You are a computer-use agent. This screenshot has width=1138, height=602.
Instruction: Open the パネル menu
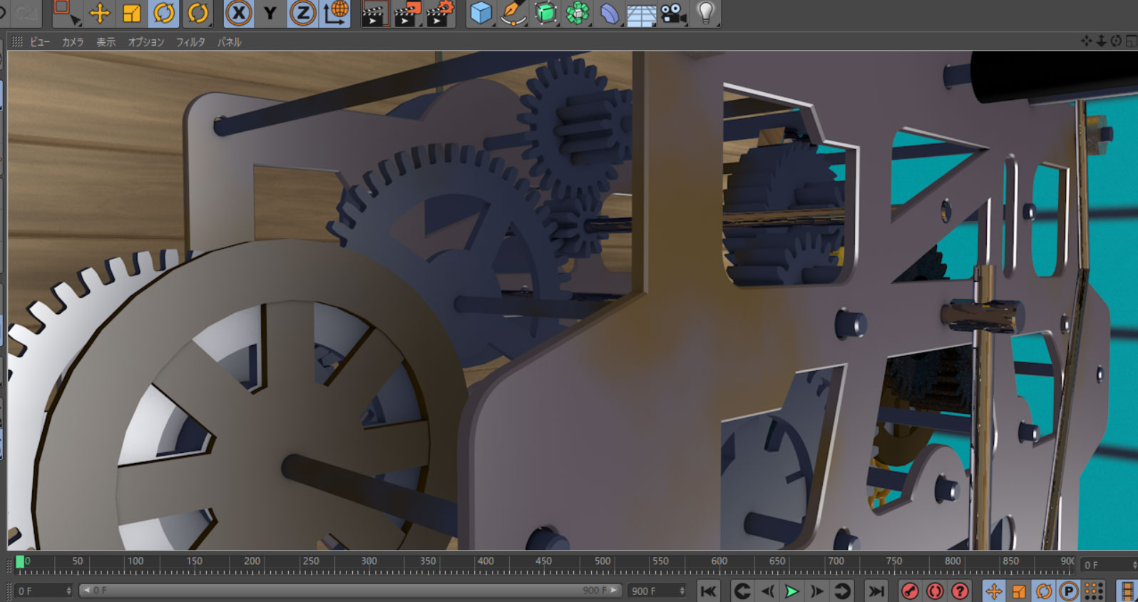pyautogui.click(x=230, y=42)
